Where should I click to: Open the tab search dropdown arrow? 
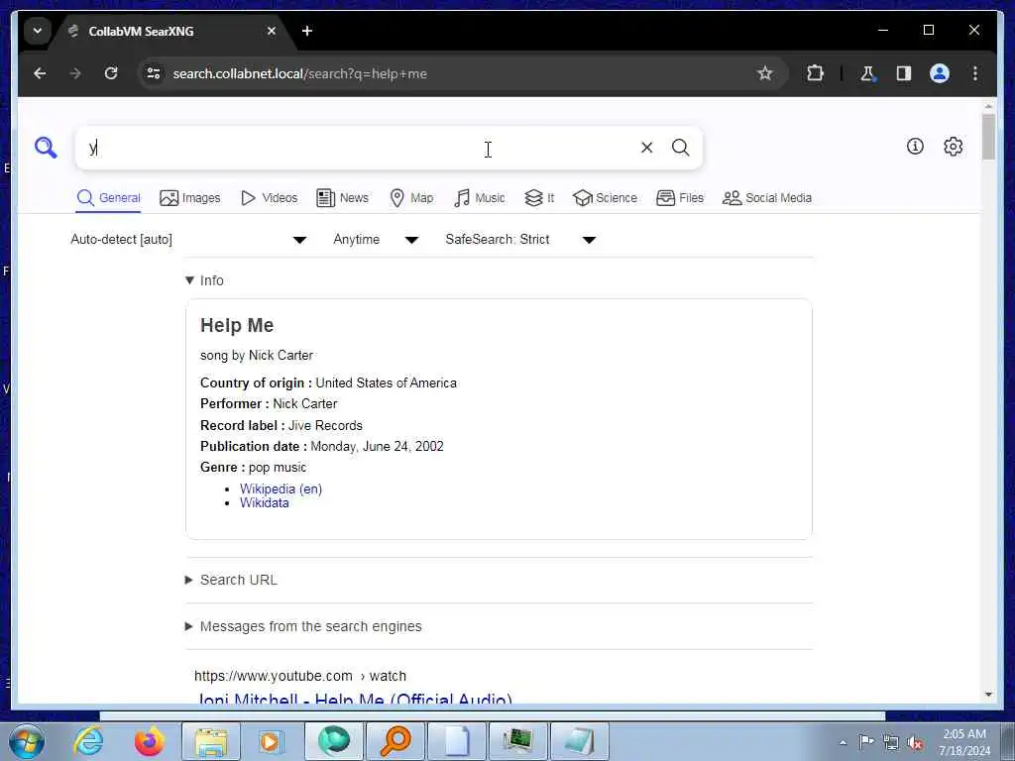tap(38, 31)
